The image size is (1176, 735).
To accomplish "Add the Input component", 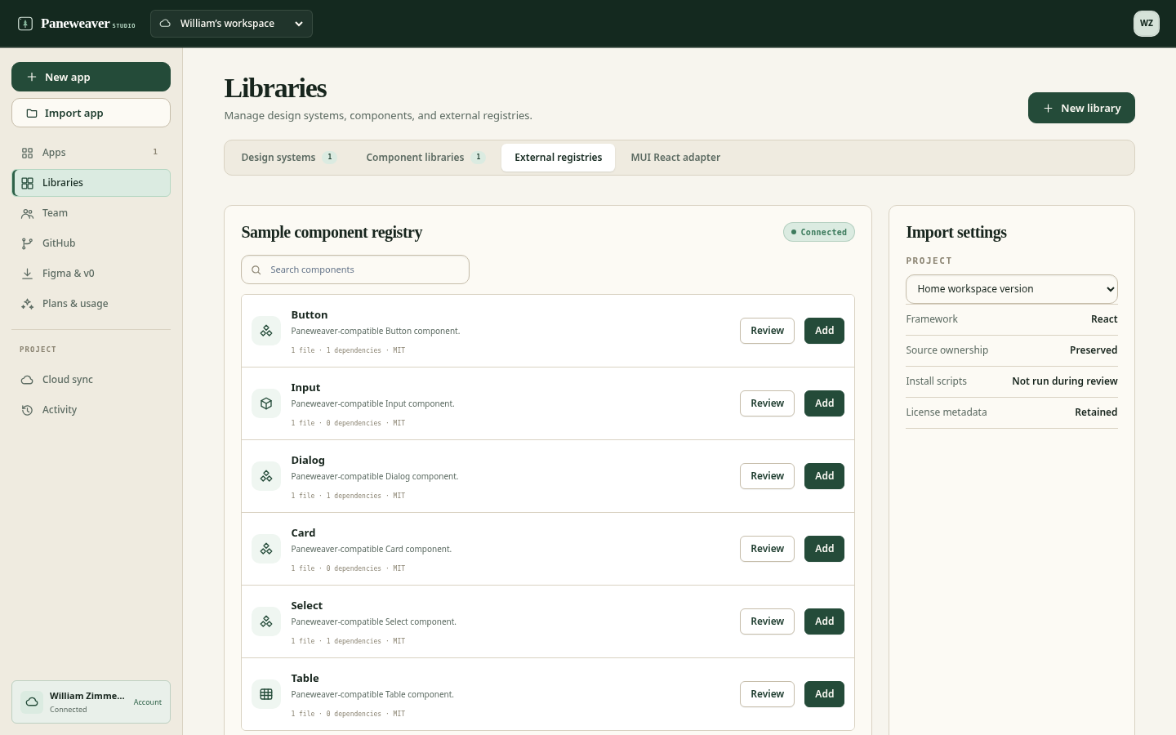I will pos(824,403).
